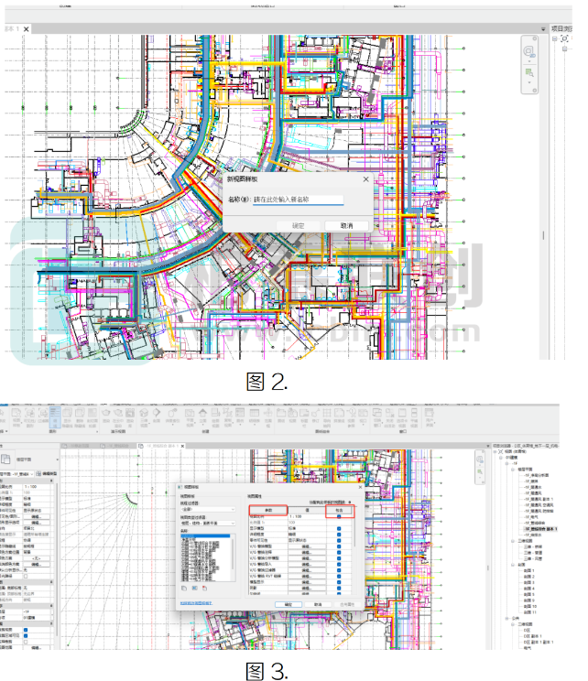This screenshot has width=588, height=681.
Task: Toggle include checkbox for V/G 替换模型 row
Action: (339, 546)
